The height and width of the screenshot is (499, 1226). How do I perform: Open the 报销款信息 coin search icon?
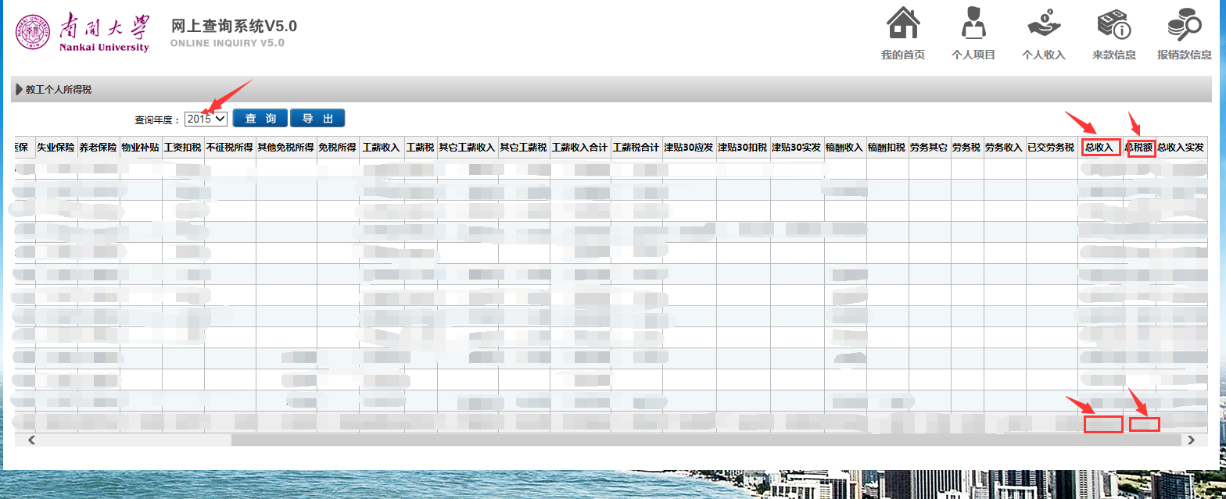[x=1184, y=23]
